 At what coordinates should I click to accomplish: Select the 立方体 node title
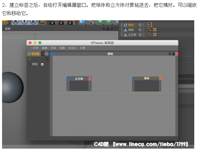coord(79,79)
